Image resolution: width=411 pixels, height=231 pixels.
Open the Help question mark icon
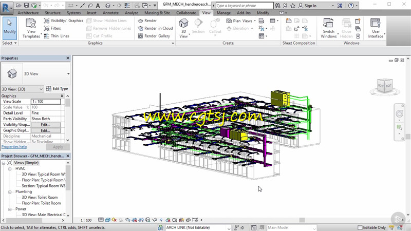tap(351, 6)
